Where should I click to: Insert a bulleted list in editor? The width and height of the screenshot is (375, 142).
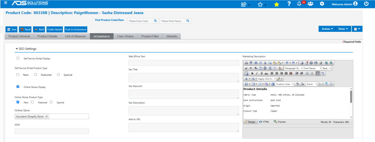tap(312, 74)
